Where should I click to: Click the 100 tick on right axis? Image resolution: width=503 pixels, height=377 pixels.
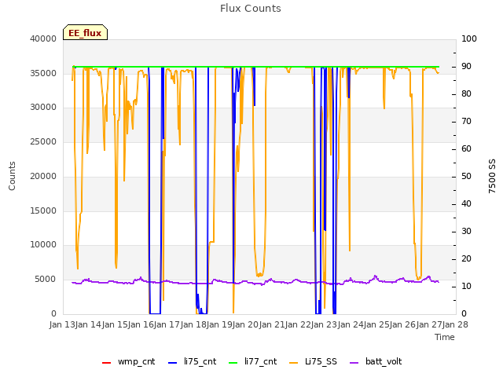point(469,38)
